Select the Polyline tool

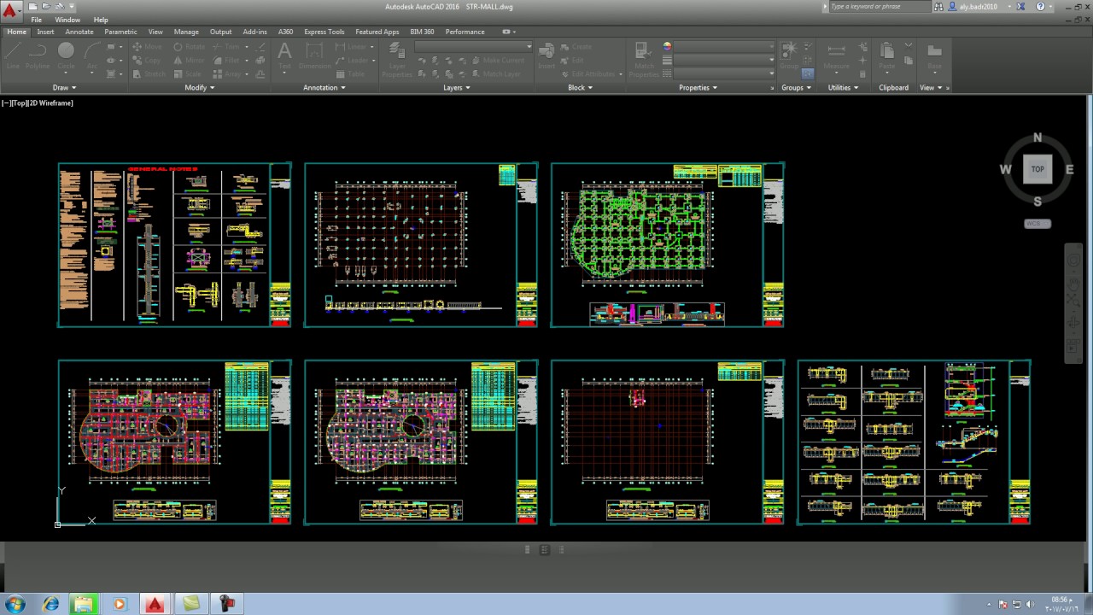click(38, 56)
